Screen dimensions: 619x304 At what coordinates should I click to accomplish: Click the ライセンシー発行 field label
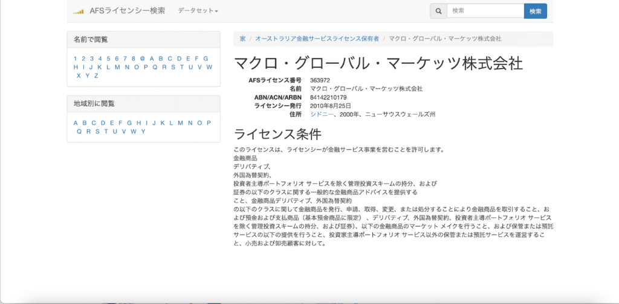pos(278,106)
